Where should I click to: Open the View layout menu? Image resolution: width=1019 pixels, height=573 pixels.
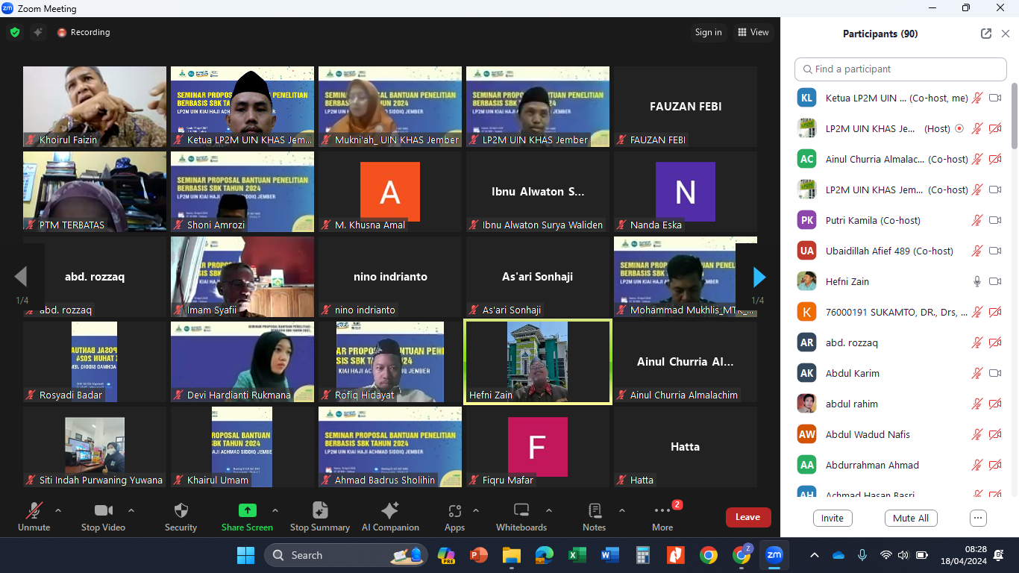753,32
